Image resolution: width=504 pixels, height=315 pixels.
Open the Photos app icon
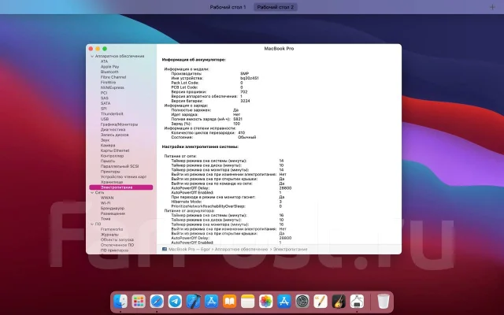click(x=266, y=302)
